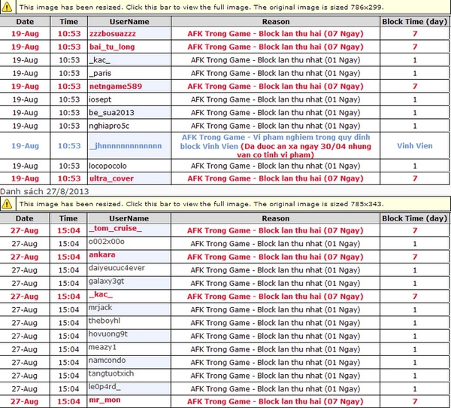451x408 pixels.
Task: Select the netngame589 username cell
Action: click(129, 87)
